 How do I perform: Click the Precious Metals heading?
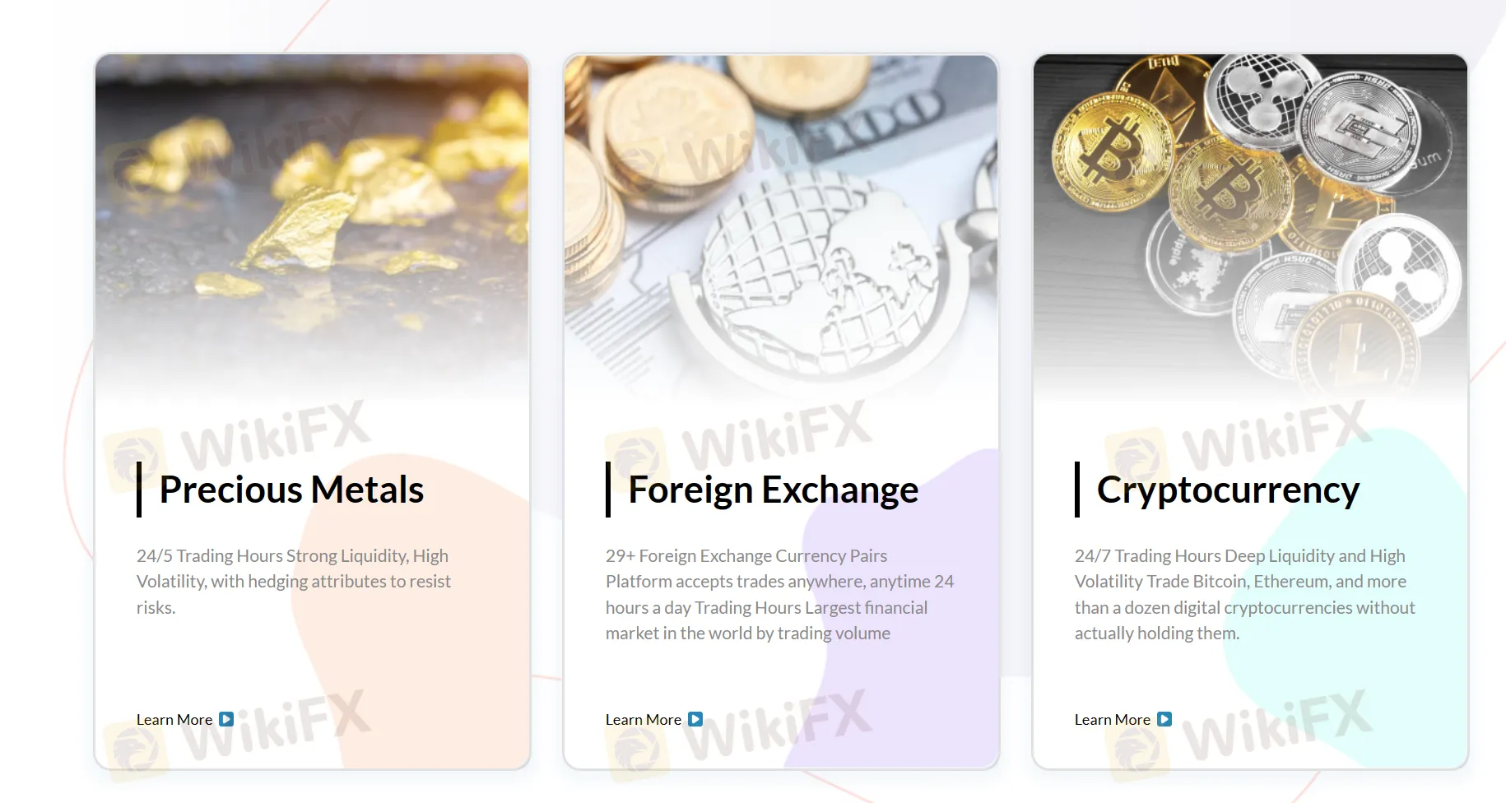[x=291, y=490]
